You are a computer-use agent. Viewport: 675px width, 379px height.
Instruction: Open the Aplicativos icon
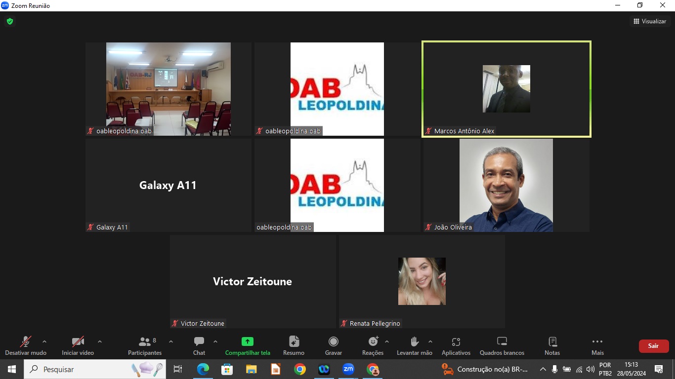coord(456,341)
